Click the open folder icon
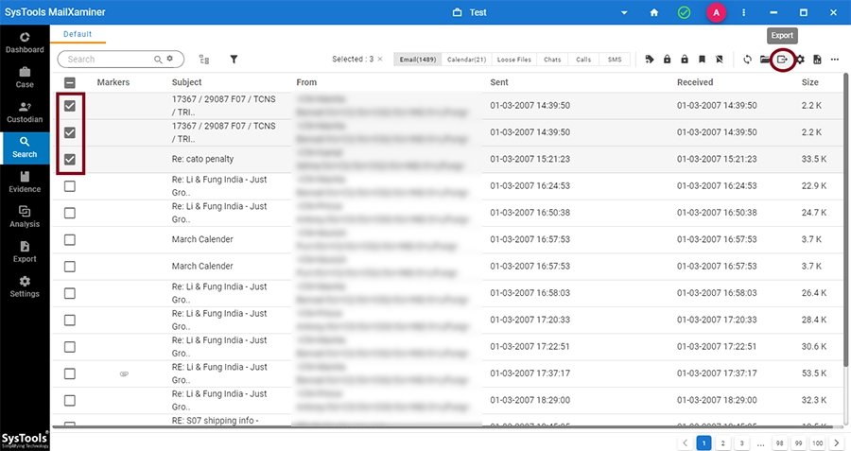 point(765,60)
